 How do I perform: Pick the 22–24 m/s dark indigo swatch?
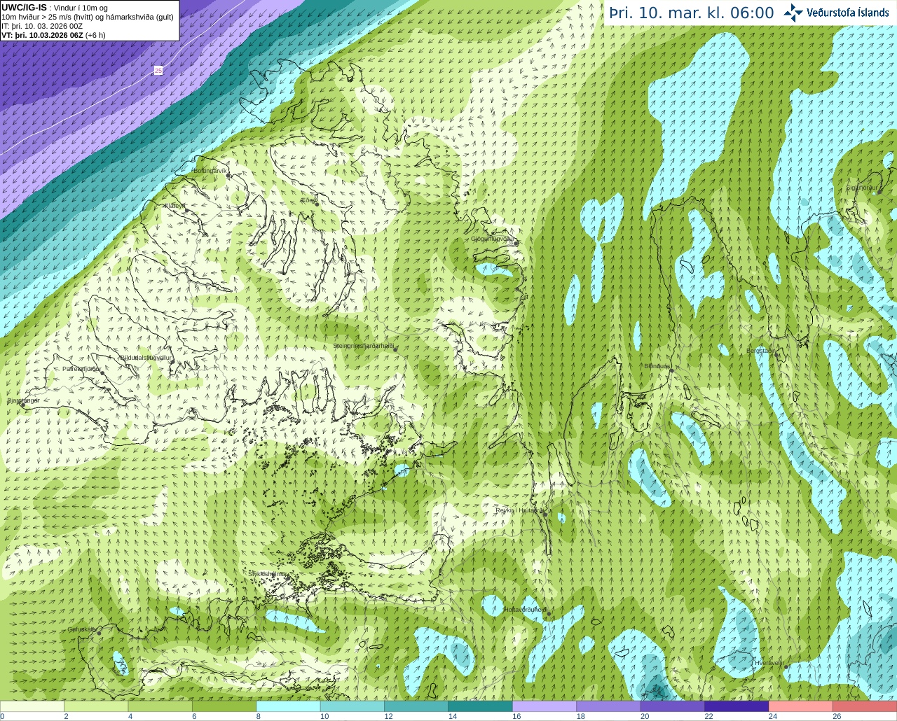(737, 706)
